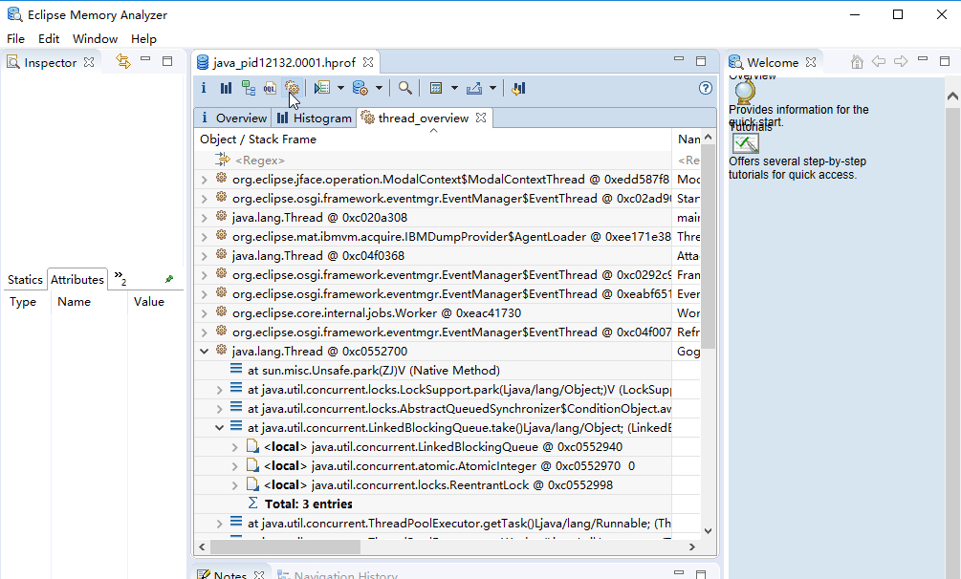Click the horizontal scrollbar thumb below the thread table
Image resolution: width=961 pixels, height=579 pixels.
[285, 547]
